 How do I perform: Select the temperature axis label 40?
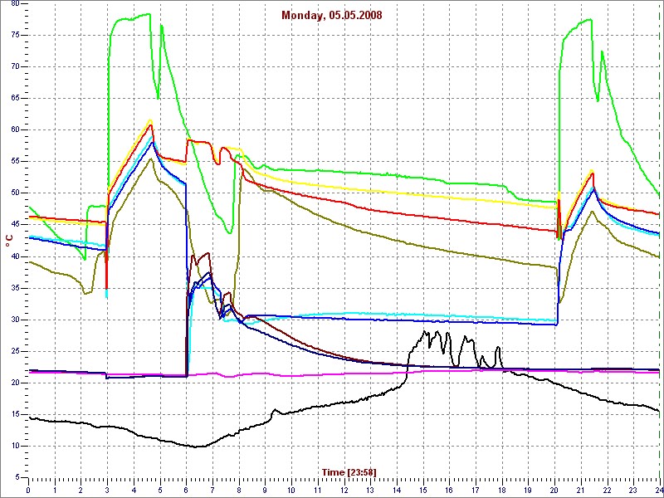coord(15,256)
